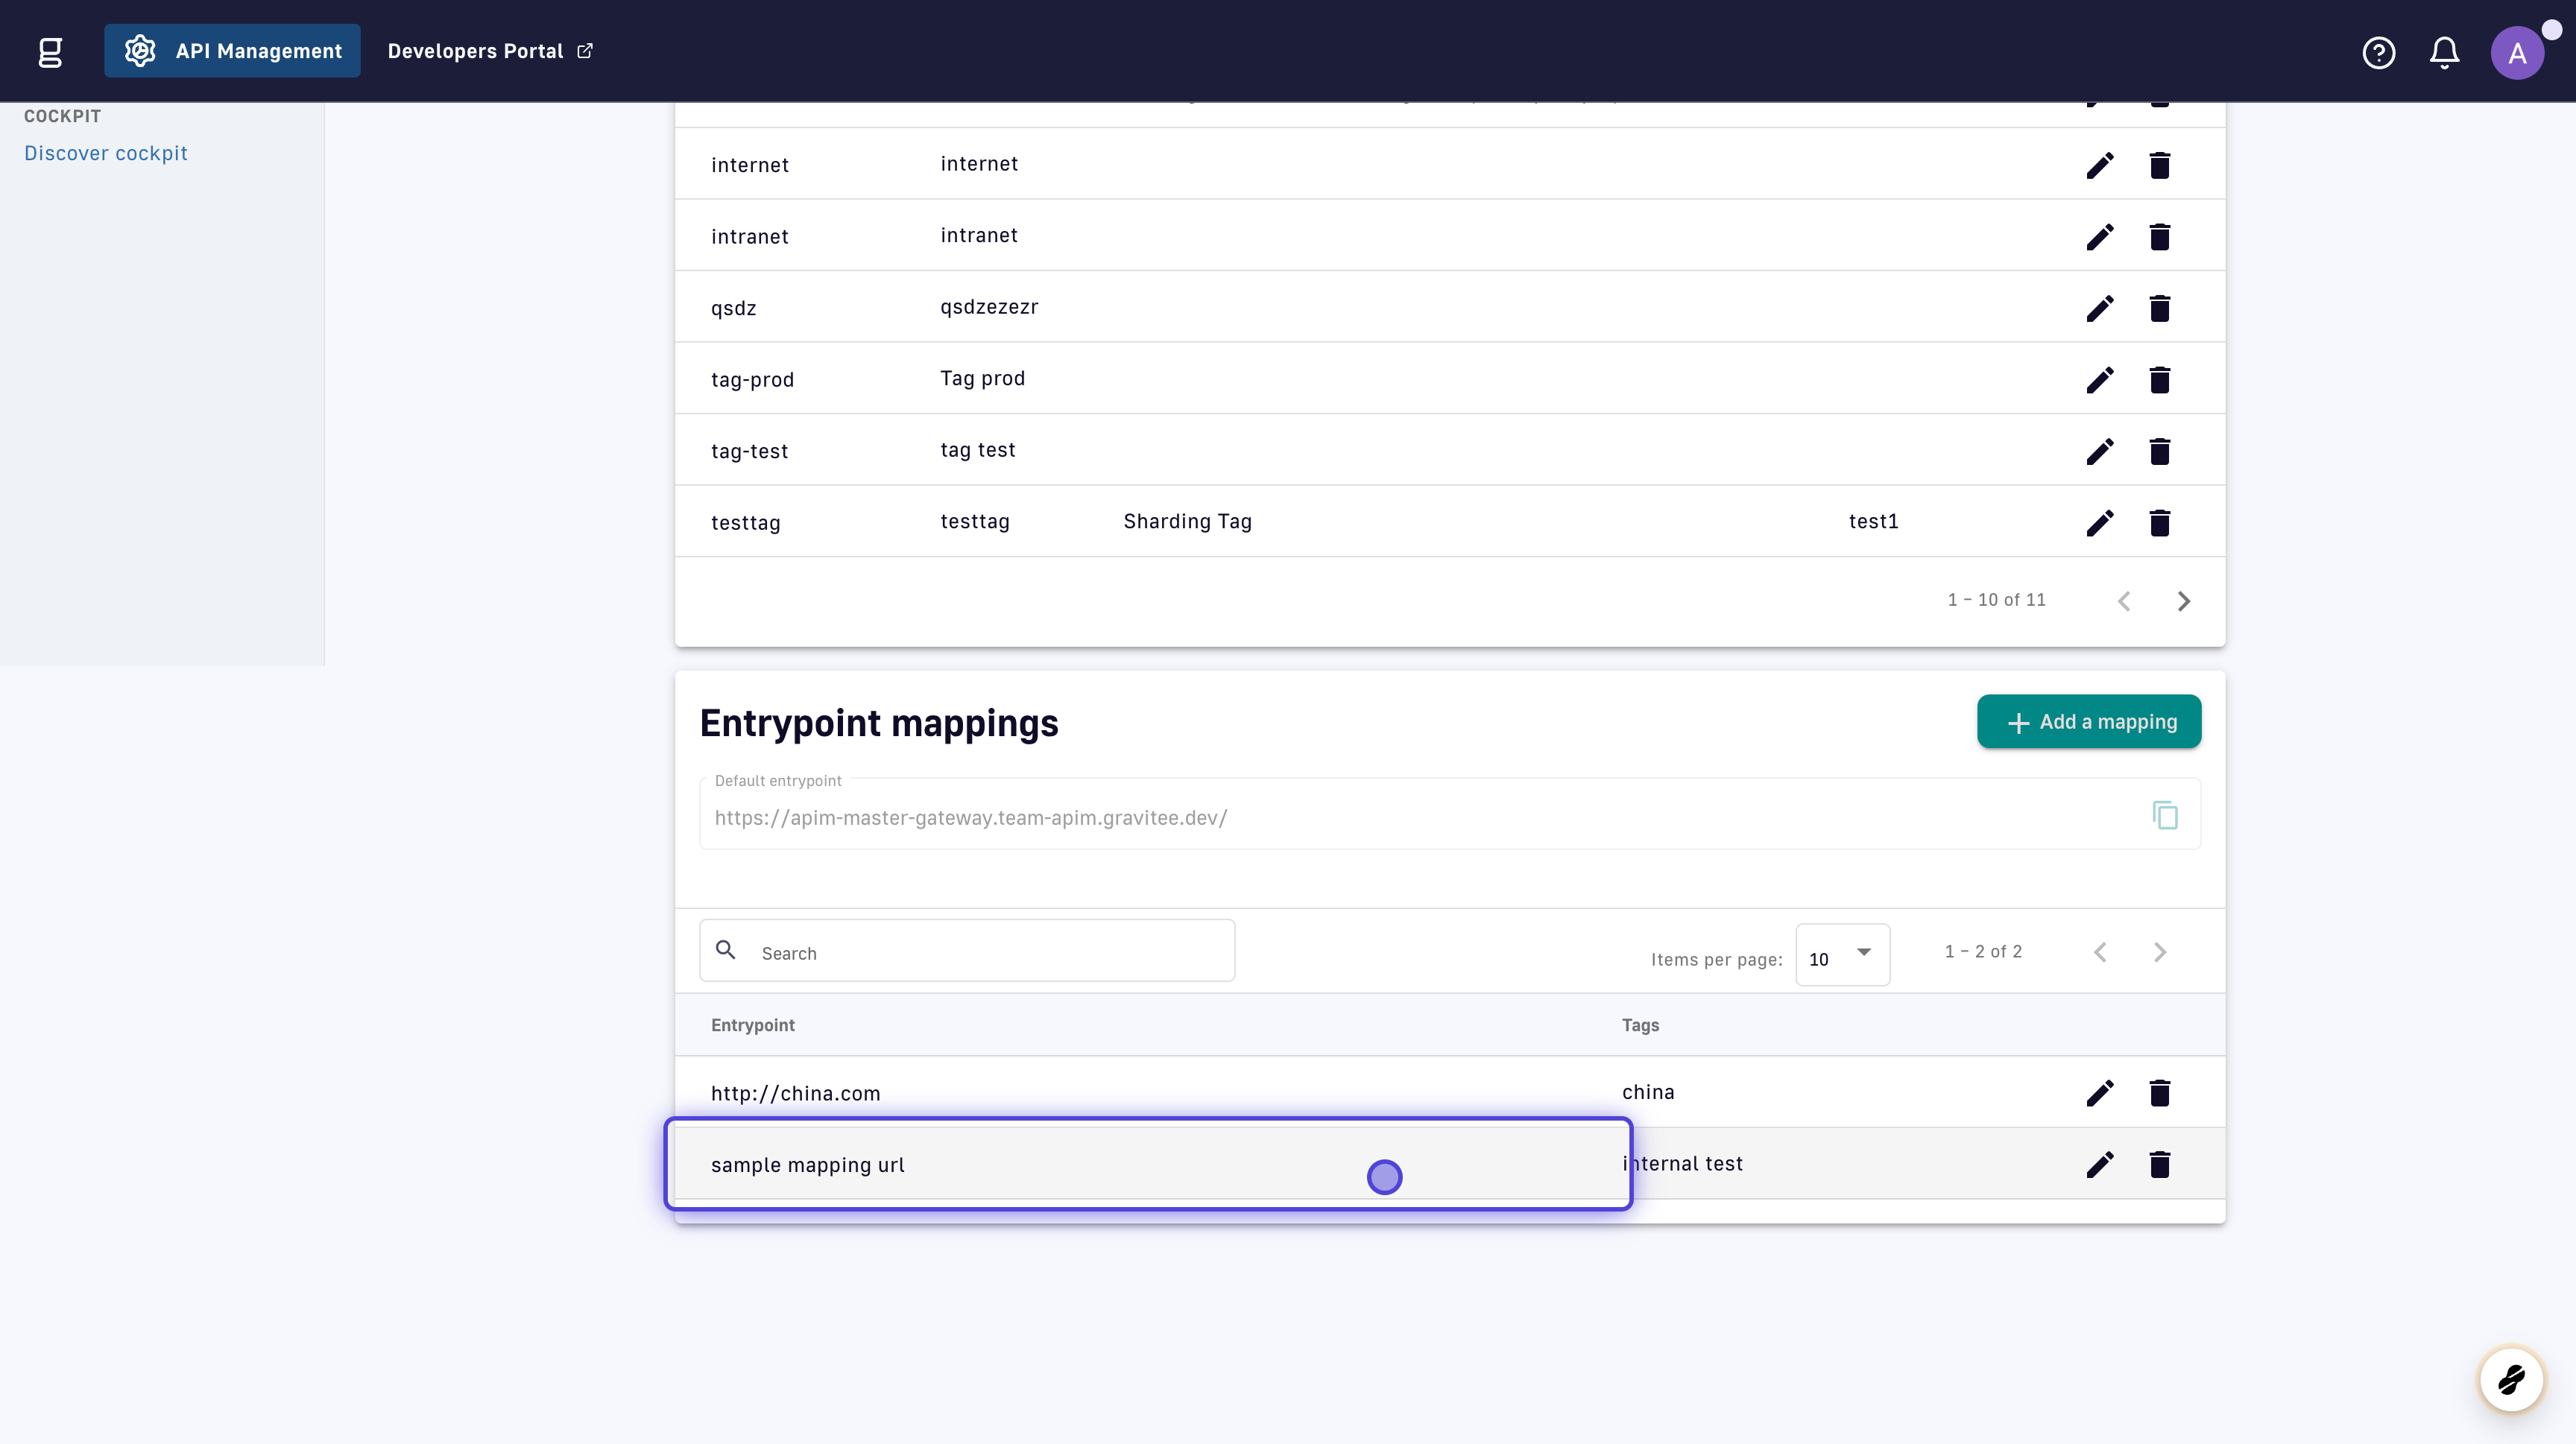Open Developers Portal link
The height and width of the screenshot is (1444, 2576).
point(490,51)
